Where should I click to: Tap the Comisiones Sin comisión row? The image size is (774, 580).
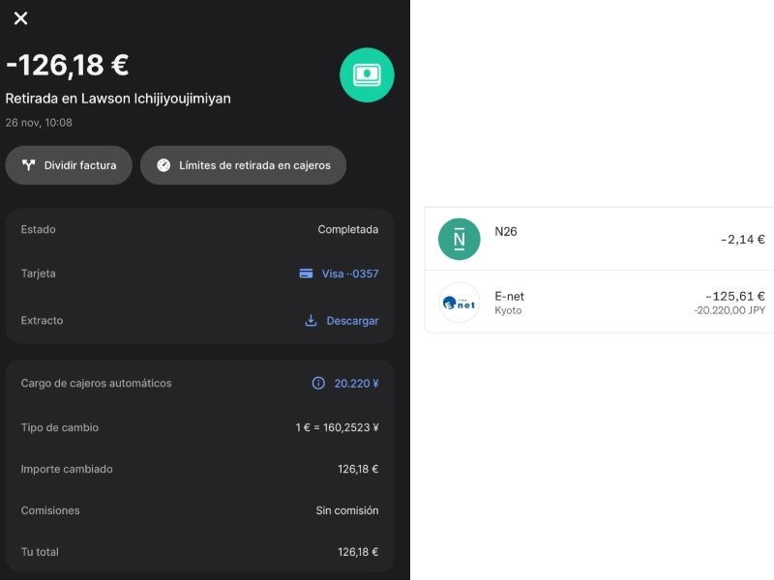coord(199,510)
